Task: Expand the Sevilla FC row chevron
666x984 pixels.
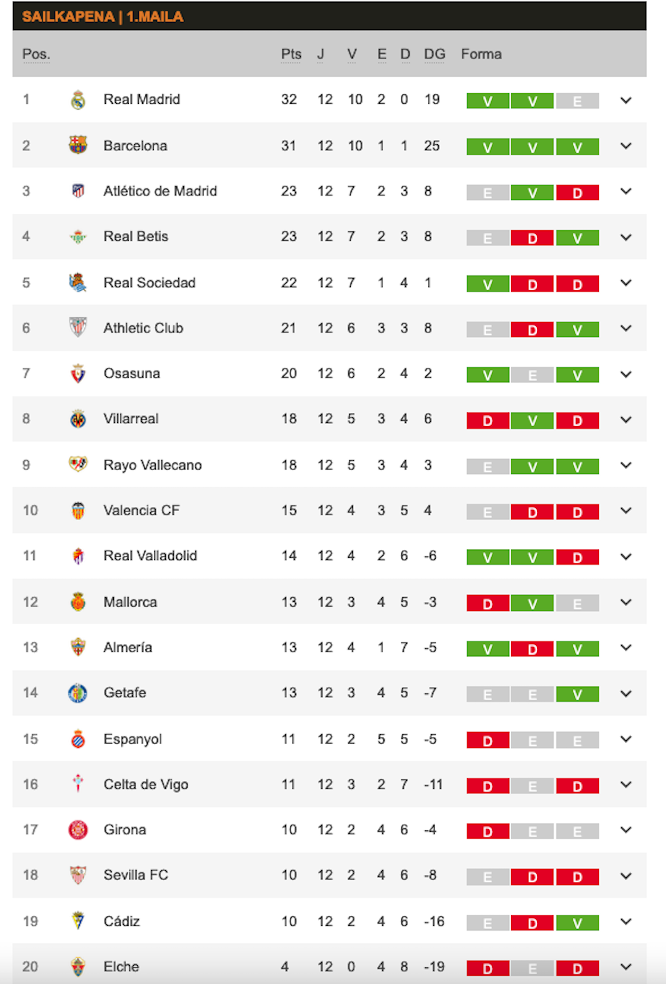Action: pos(626,876)
